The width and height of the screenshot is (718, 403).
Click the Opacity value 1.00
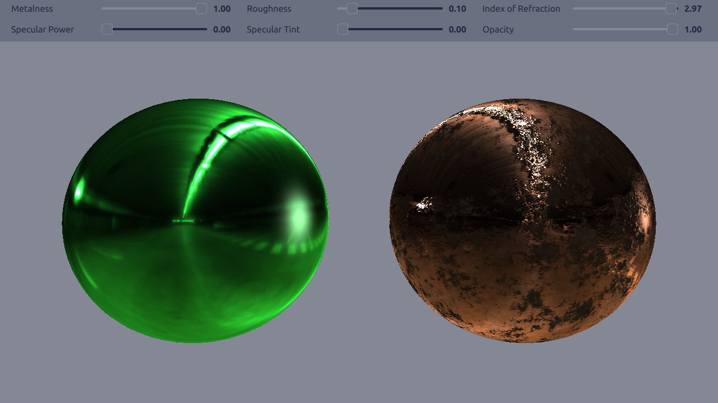tap(693, 30)
